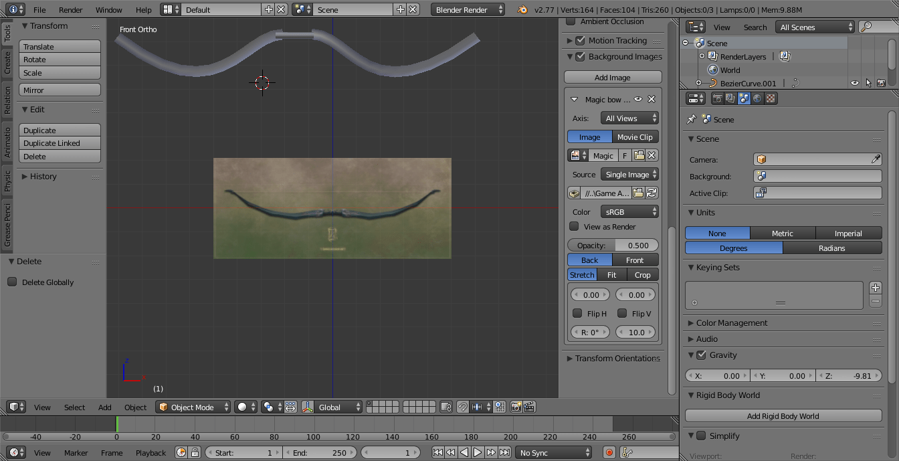This screenshot has width=899, height=461.
Task: Select the Render Layers properties tab
Action: point(729,98)
